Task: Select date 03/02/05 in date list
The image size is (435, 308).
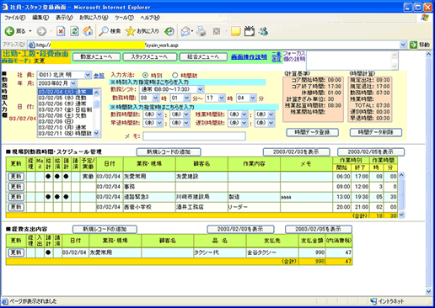Action: [65, 98]
